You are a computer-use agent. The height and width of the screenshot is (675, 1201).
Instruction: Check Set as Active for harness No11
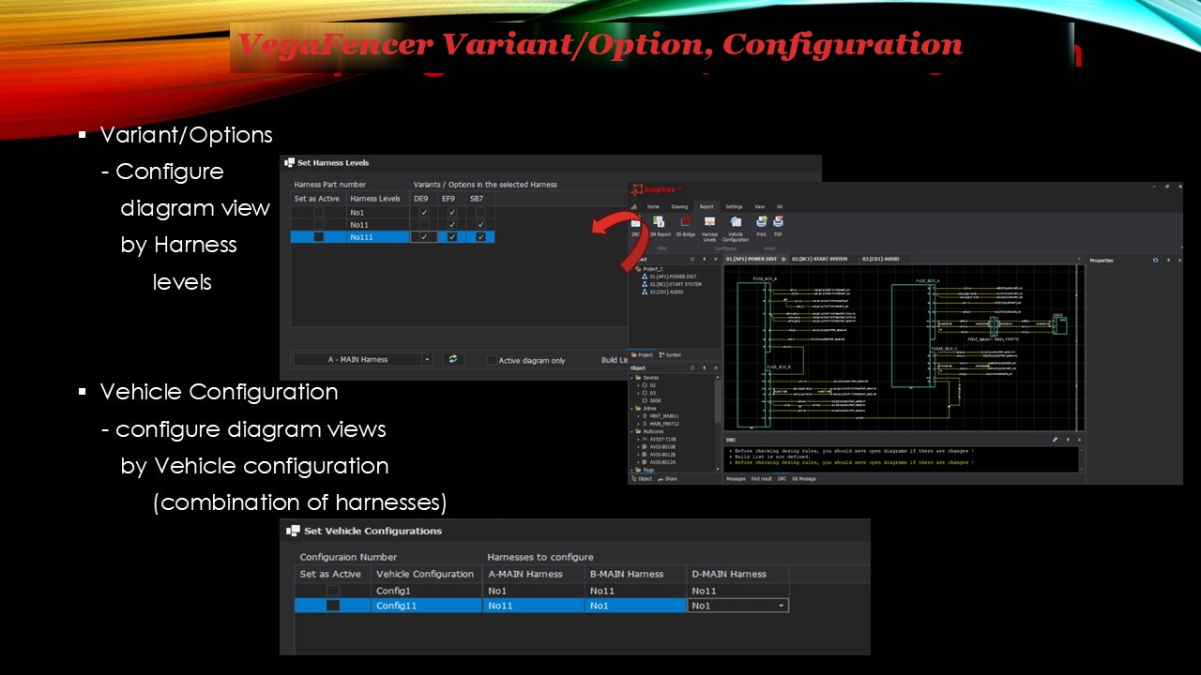(x=318, y=225)
